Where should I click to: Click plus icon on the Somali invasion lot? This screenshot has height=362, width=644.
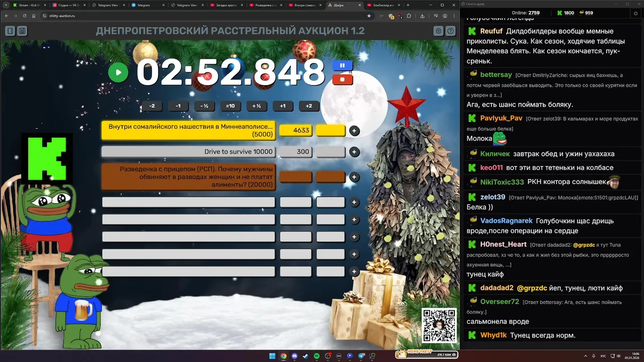pos(354,131)
